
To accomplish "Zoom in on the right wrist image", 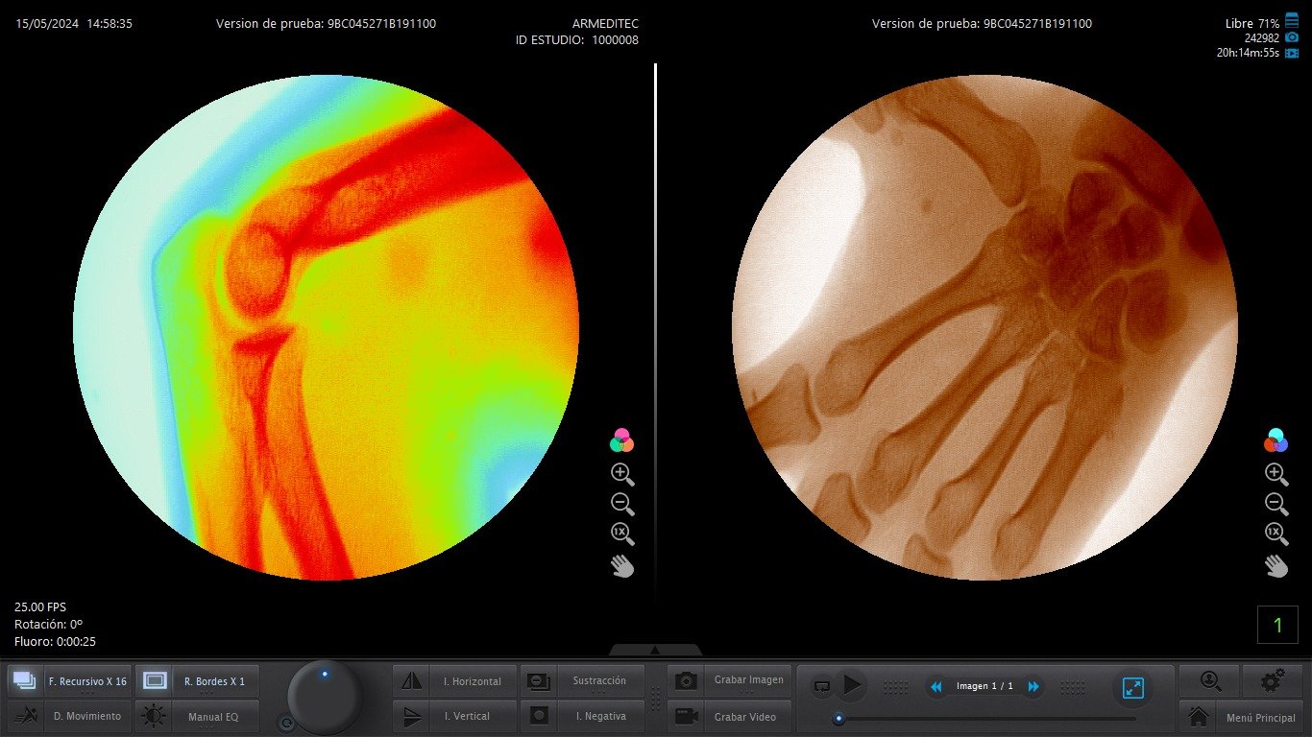I will pos(1276,473).
